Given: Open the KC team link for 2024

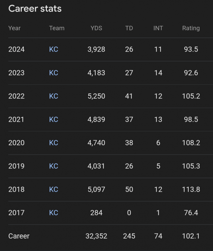Looking at the screenshot, I should pyautogui.click(x=53, y=50).
